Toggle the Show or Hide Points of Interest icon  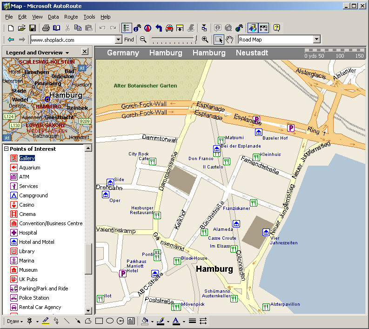click(x=263, y=28)
